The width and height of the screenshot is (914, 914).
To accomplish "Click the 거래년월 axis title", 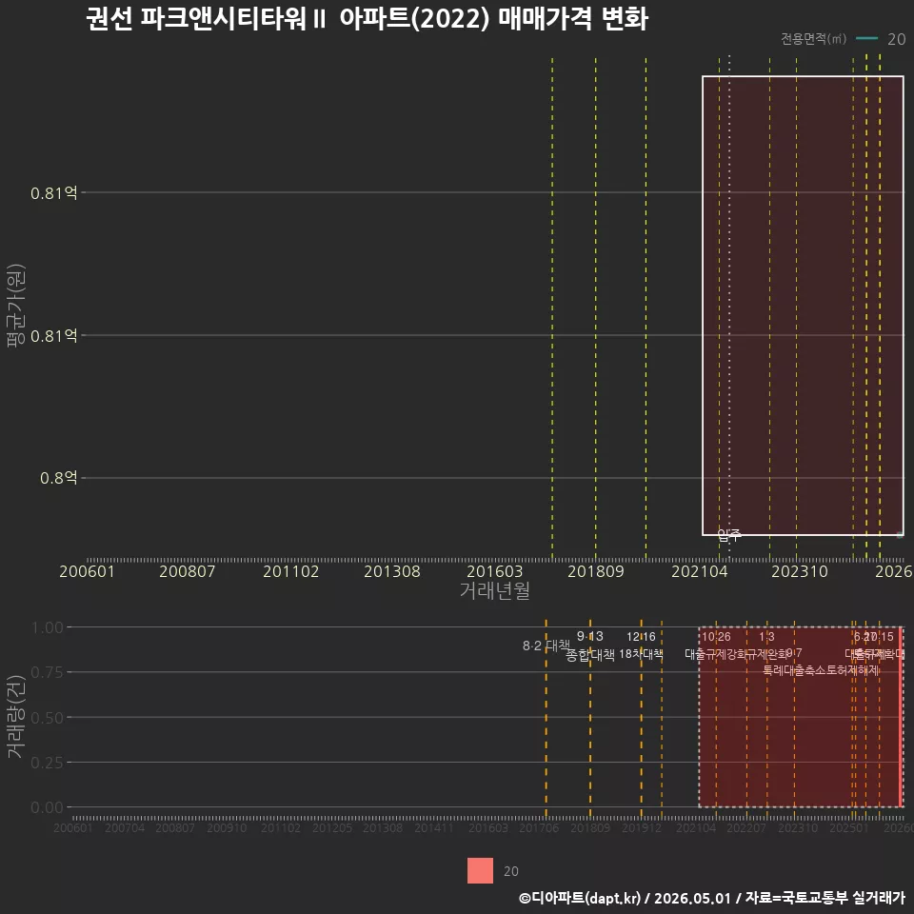I will pyautogui.click(x=494, y=590).
